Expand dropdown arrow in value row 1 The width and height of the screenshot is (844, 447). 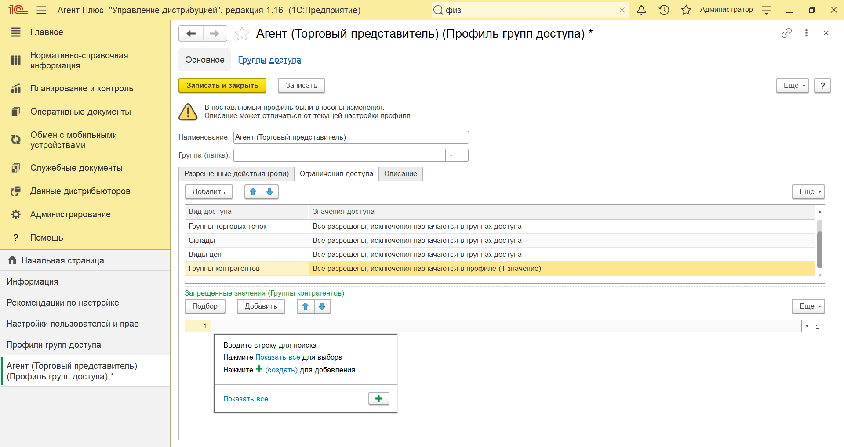click(807, 326)
